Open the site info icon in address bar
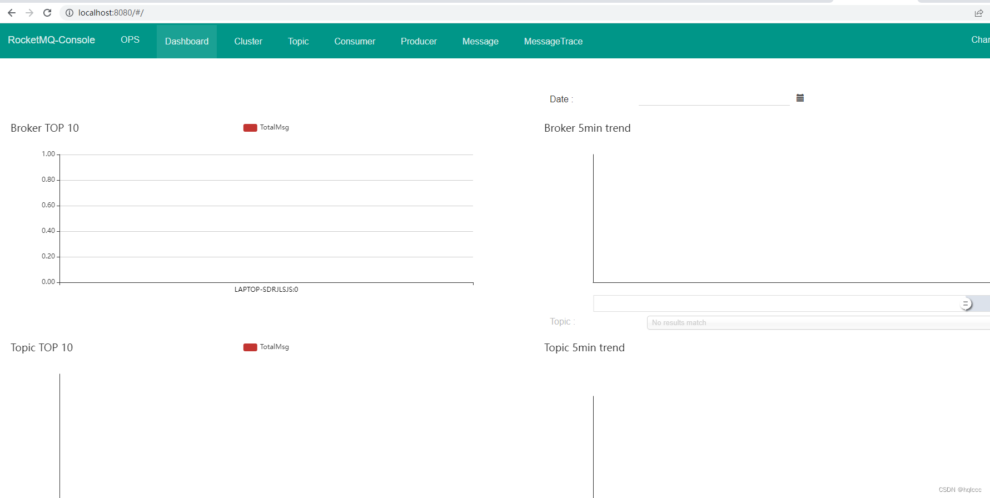990x498 pixels. pos(69,13)
